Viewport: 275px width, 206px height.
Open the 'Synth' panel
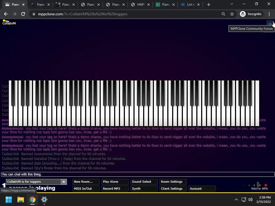pyautogui.click(x=144, y=189)
